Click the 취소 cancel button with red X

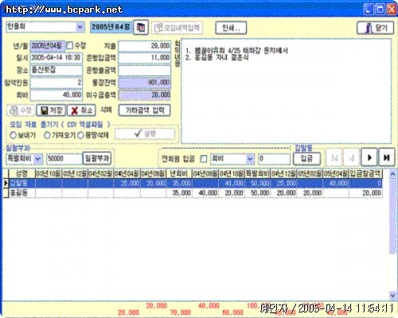(81, 111)
